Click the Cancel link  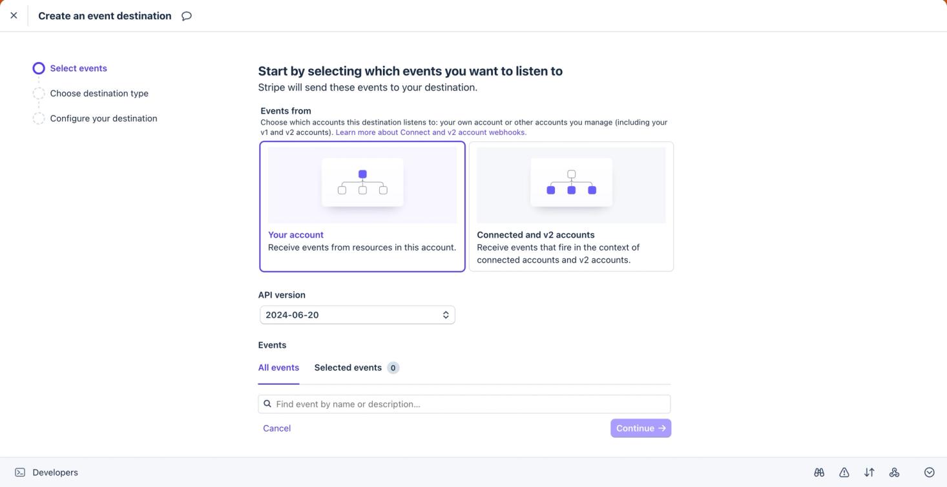[276, 428]
